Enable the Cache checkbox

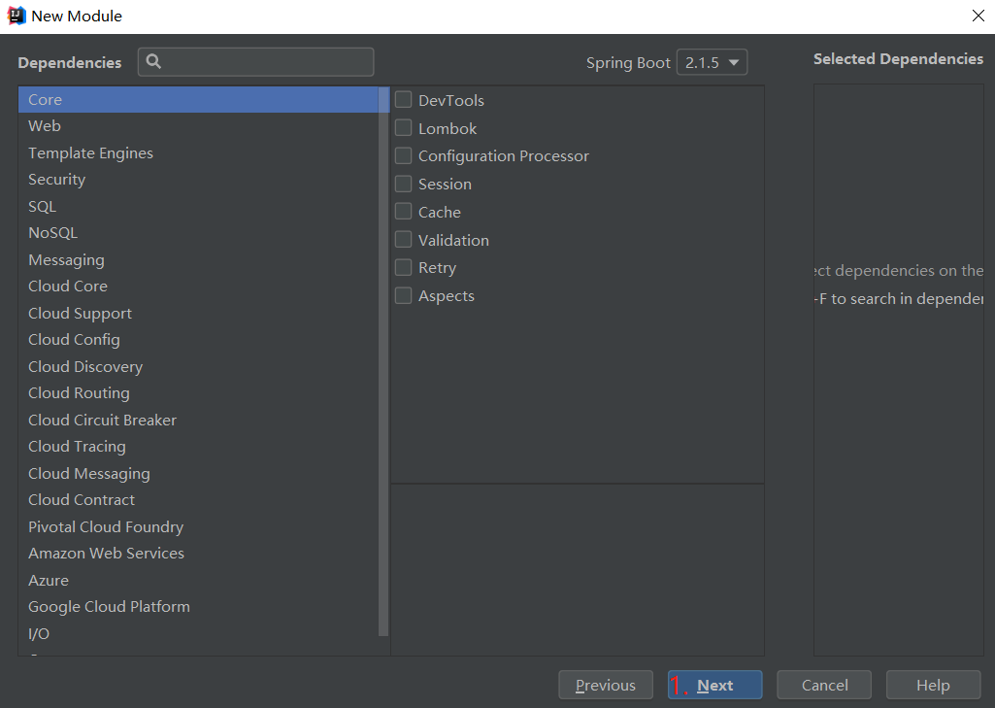[x=404, y=212]
